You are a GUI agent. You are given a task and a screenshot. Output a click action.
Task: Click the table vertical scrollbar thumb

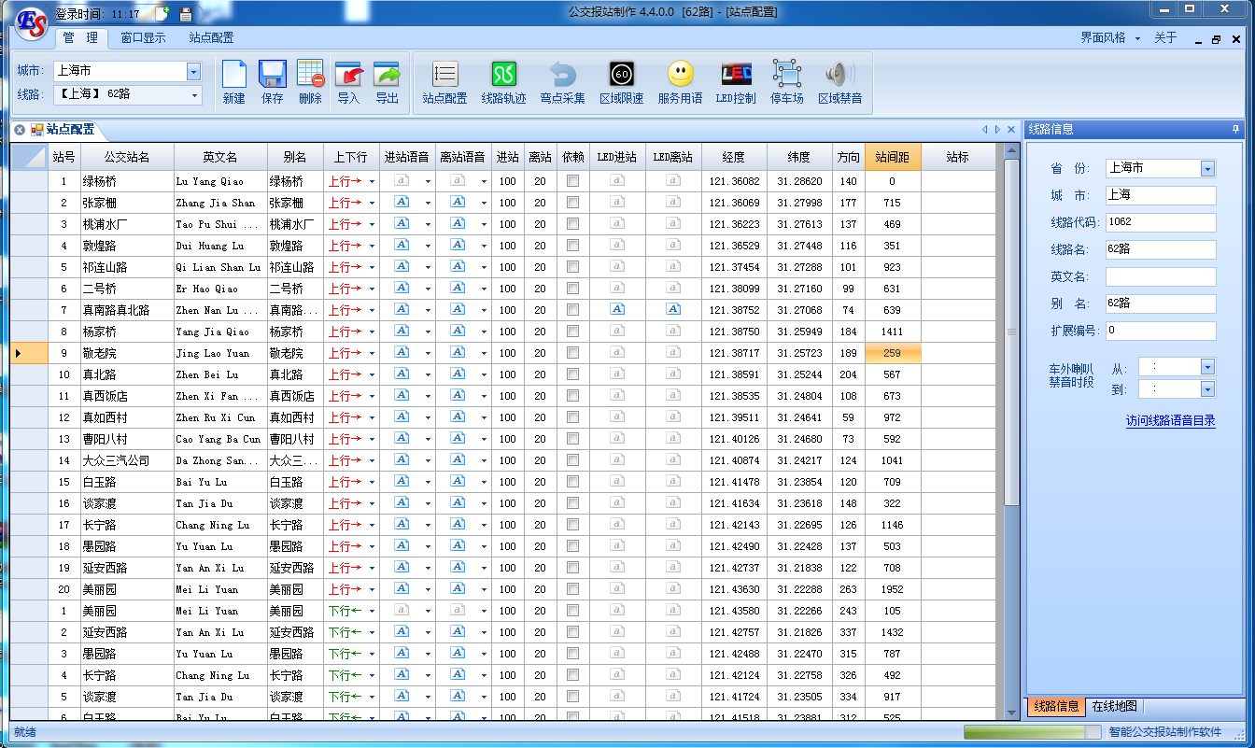click(x=1010, y=332)
